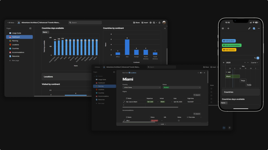The height and width of the screenshot is (150, 268).
Task: Open Countries page in dashboard window sidebar
Action: [15, 49]
